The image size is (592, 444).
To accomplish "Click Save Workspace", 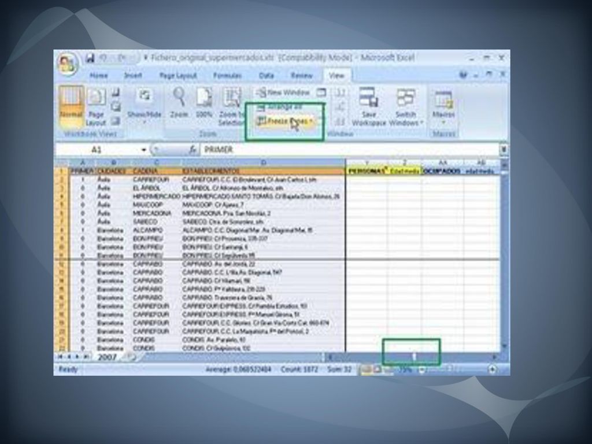I will click(369, 107).
